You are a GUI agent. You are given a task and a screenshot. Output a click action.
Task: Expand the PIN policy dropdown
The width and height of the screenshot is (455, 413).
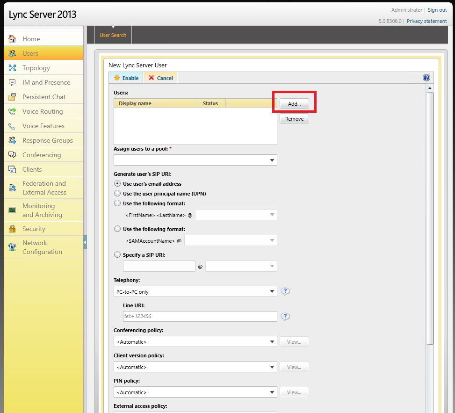[x=195, y=392]
